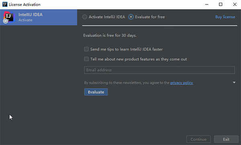This screenshot has width=241, height=145.
Task: Click the Exit button
Action: (226, 139)
